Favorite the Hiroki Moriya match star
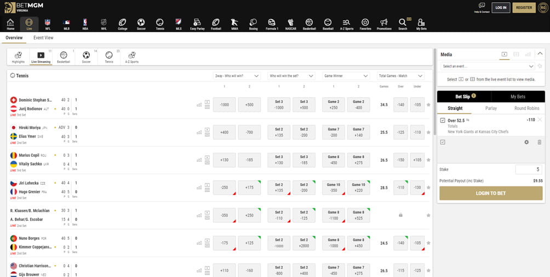 click(428, 132)
